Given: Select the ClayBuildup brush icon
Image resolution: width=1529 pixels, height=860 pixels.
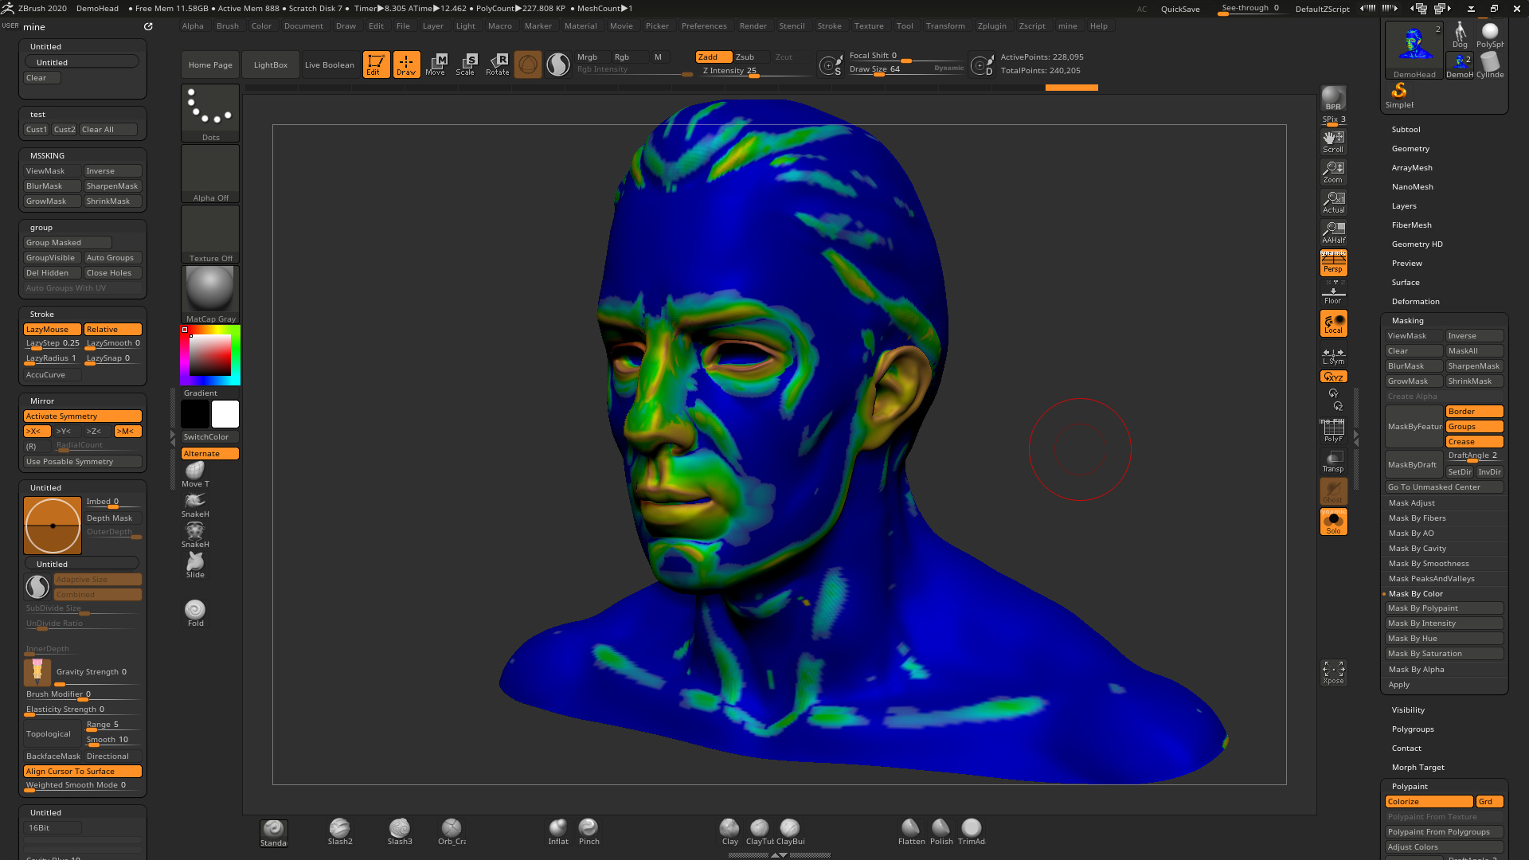Looking at the screenshot, I should 790,830.
